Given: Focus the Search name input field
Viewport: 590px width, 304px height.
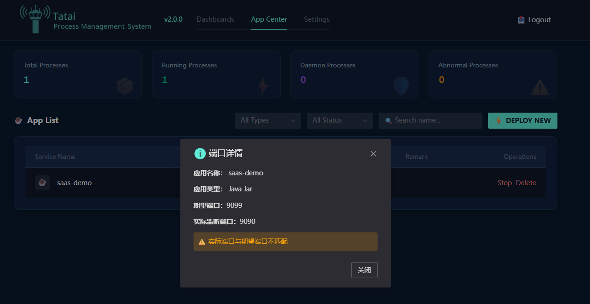Looking at the screenshot, I should [430, 120].
